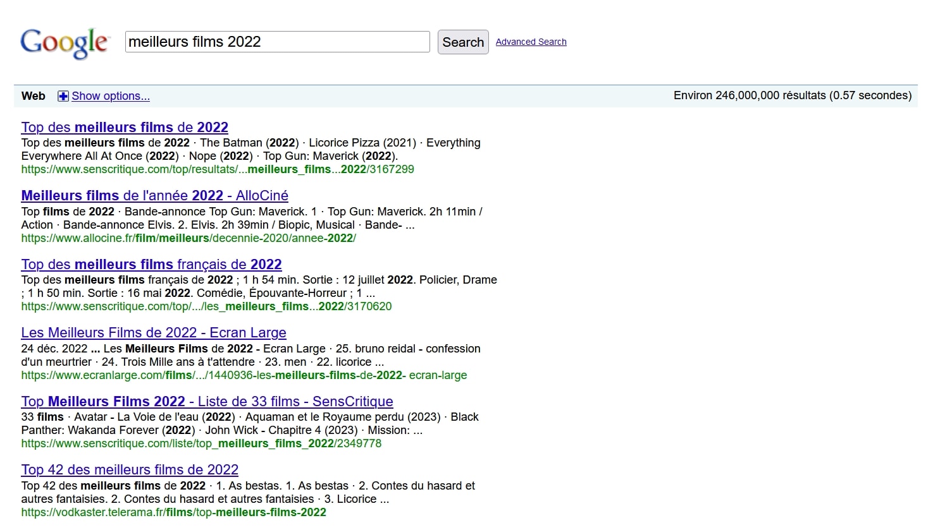Open Top des meilleurs films français de 2022
This screenshot has width=933, height=530.
click(151, 264)
